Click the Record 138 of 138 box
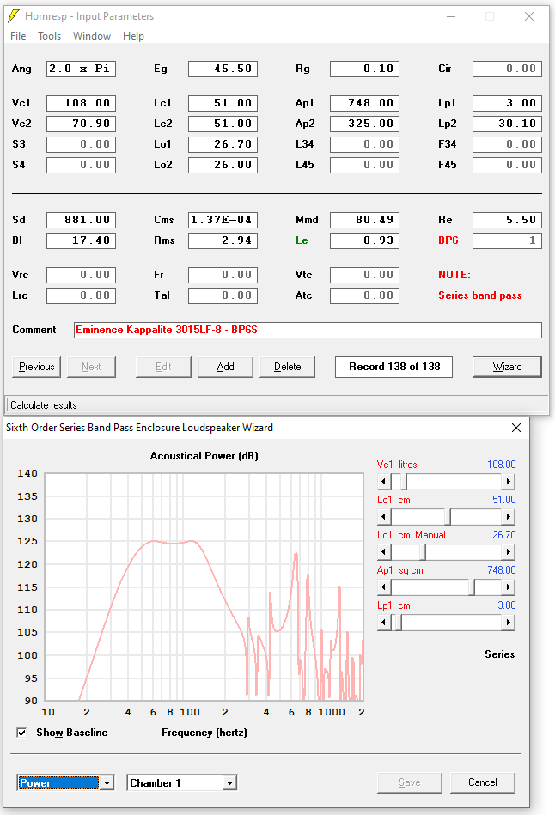The height and width of the screenshot is (815, 555). [393, 367]
